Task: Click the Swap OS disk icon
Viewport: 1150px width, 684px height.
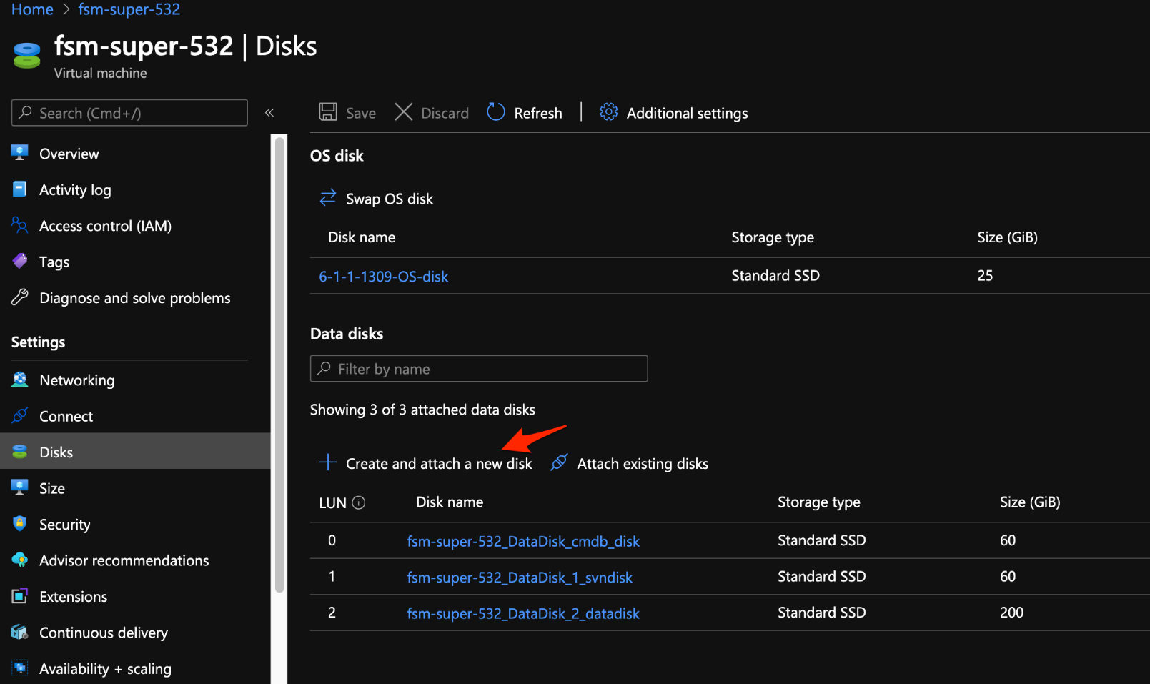Action: [x=327, y=198]
